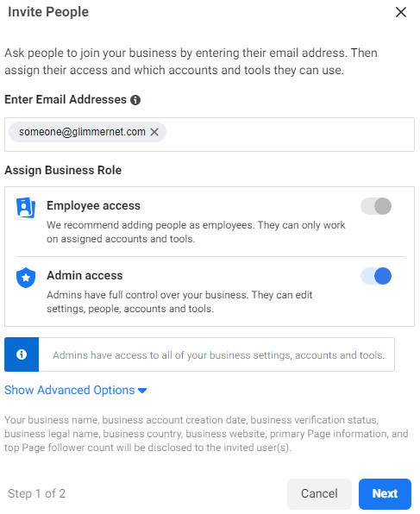Click the Employee access heading
Screen dimensions: 420x514
[x=93, y=205]
